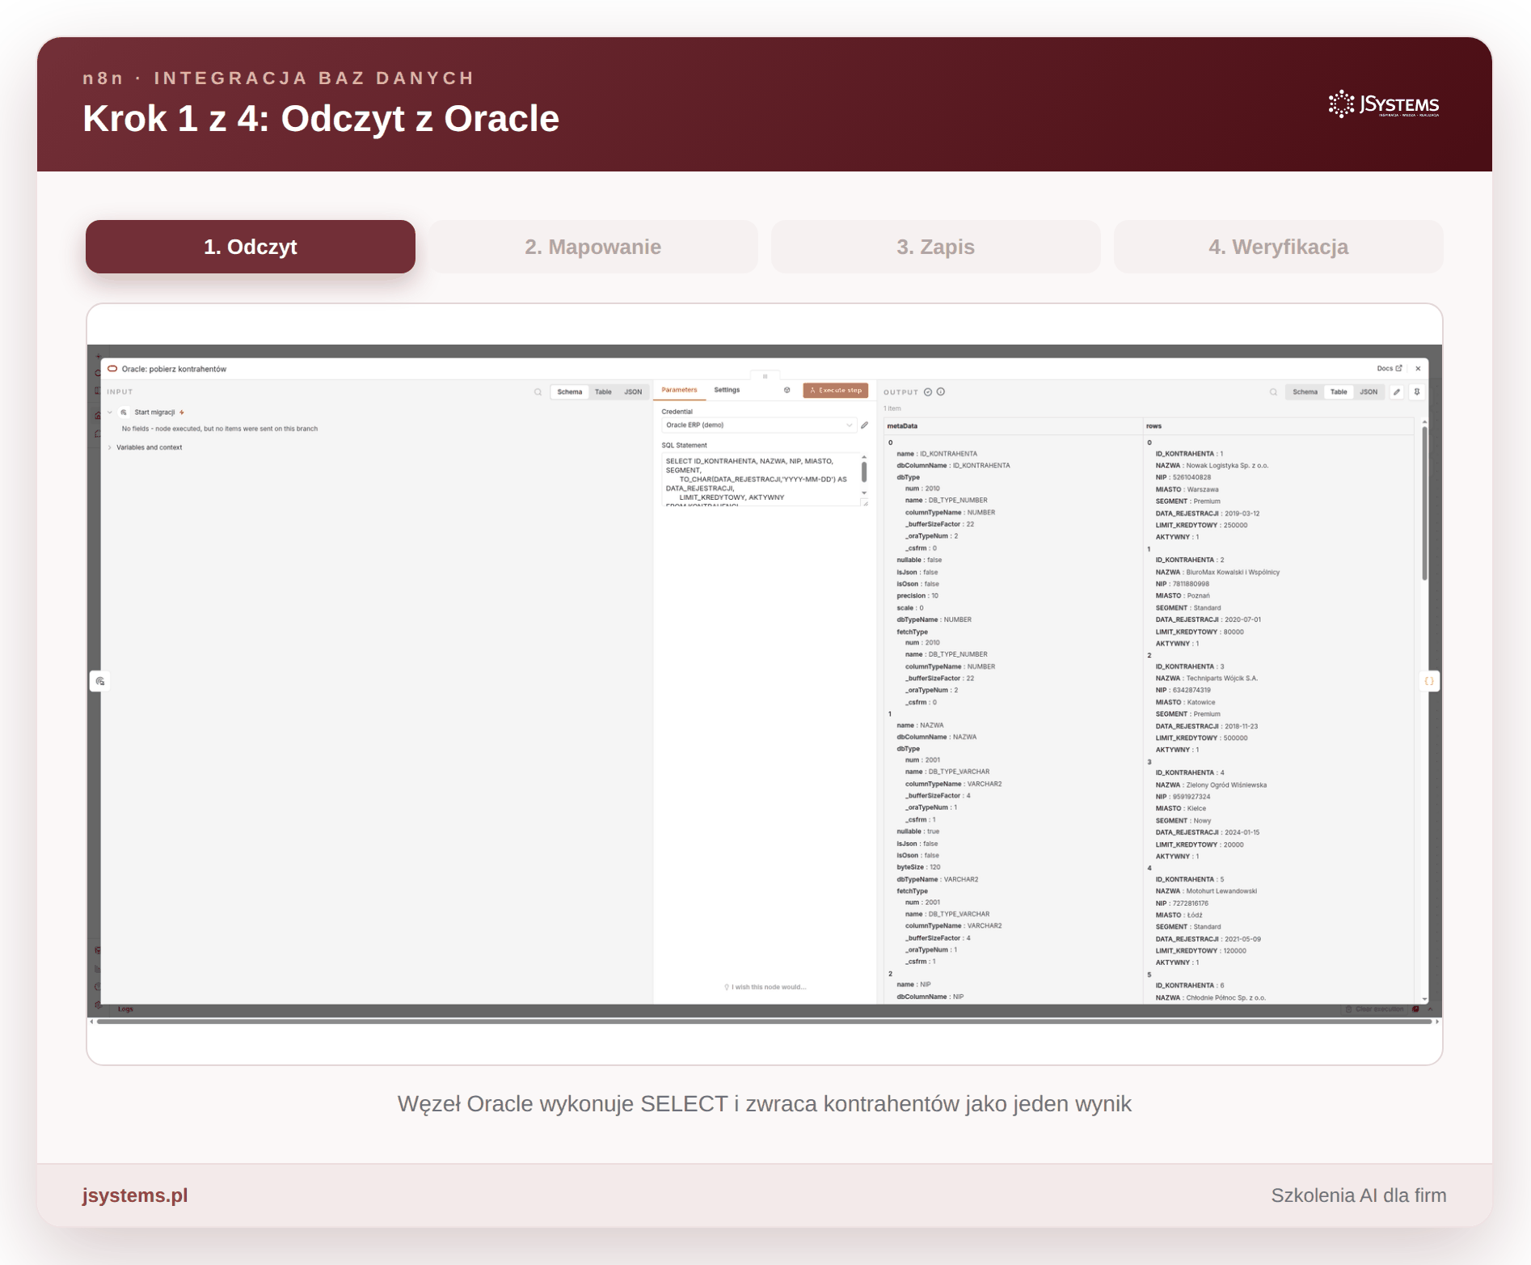Click the edit output pencil icon
The height and width of the screenshot is (1265, 1531).
(x=1397, y=392)
